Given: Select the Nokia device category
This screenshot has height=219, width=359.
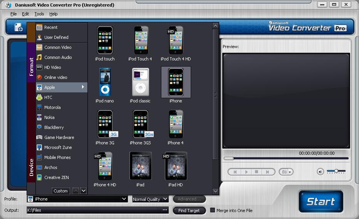Looking at the screenshot, I should (62, 117).
